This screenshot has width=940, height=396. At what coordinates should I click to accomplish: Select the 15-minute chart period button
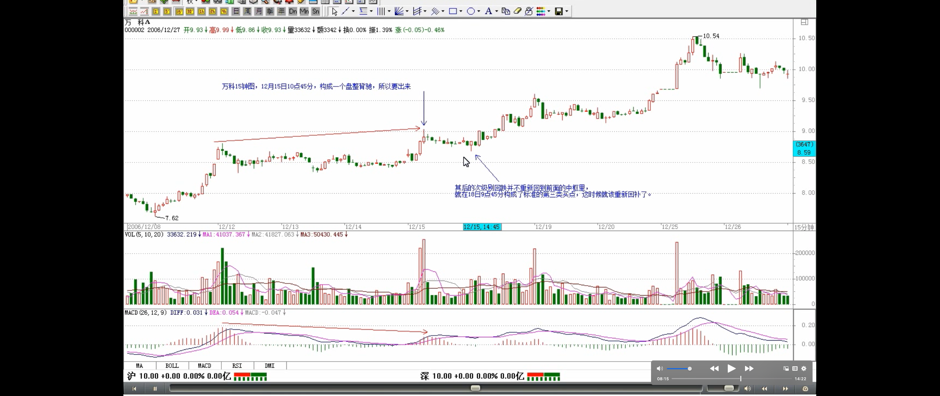(x=179, y=11)
